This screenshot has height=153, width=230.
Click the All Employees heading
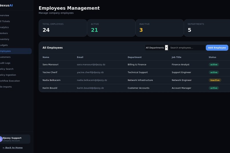(53, 48)
